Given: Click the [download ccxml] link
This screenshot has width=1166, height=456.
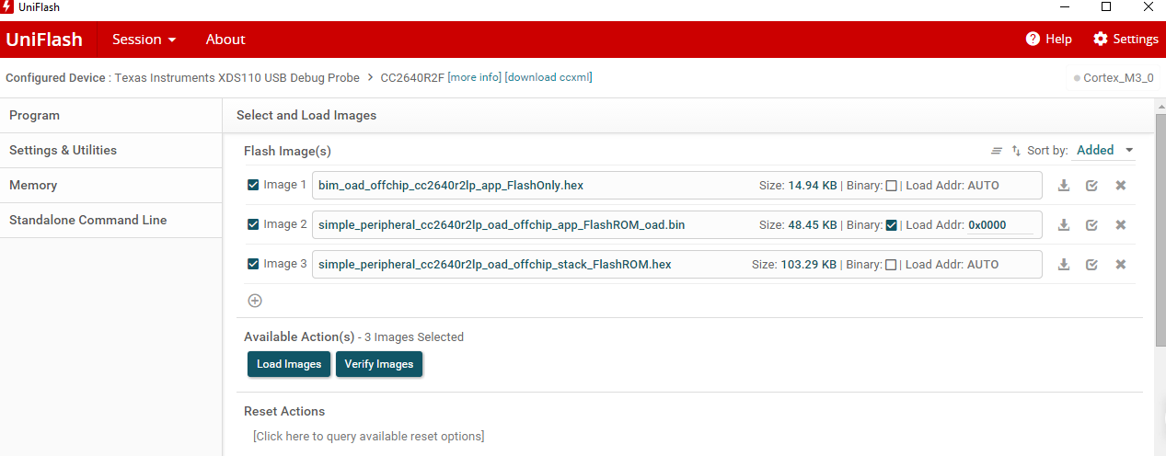Looking at the screenshot, I should [548, 77].
